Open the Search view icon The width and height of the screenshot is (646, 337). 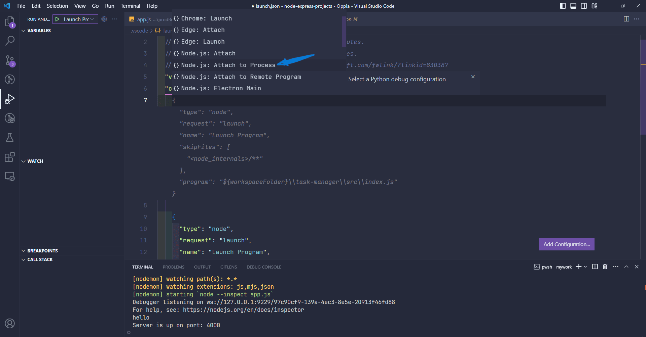[x=9, y=41]
